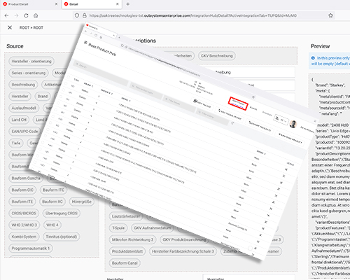Reload the page in main browser
The height and width of the screenshot is (280, 350).
coord(26,15)
